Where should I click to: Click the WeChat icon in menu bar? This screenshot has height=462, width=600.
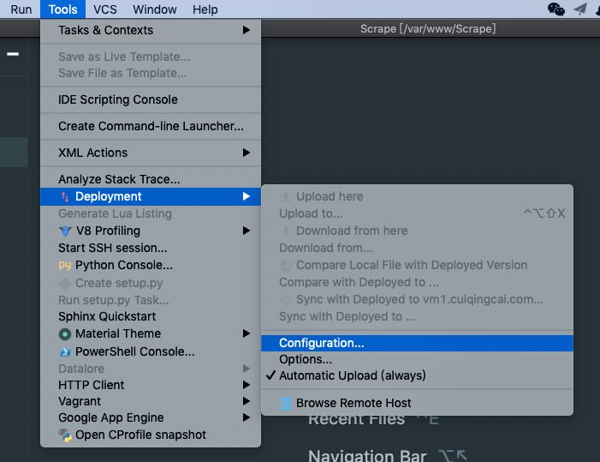(x=556, y=9)
